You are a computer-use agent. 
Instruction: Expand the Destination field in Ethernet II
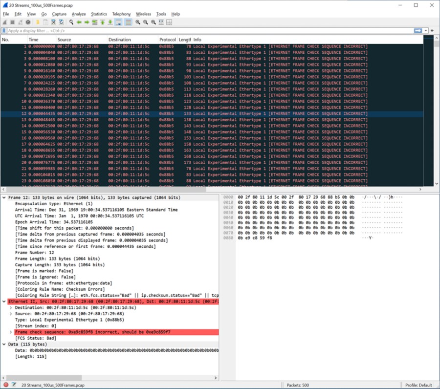click(x=11, y=308)
